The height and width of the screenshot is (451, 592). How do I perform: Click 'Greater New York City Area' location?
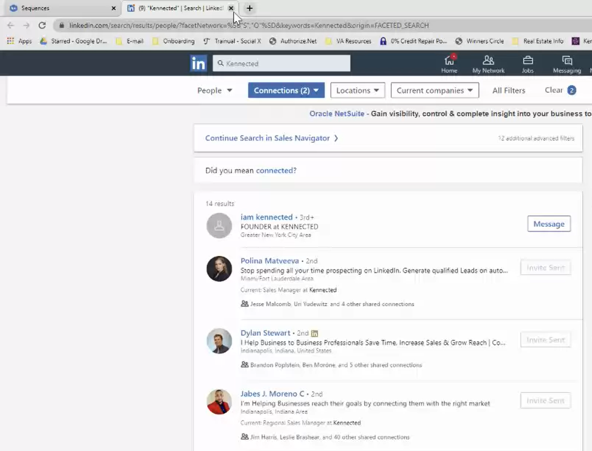(275, 235)
